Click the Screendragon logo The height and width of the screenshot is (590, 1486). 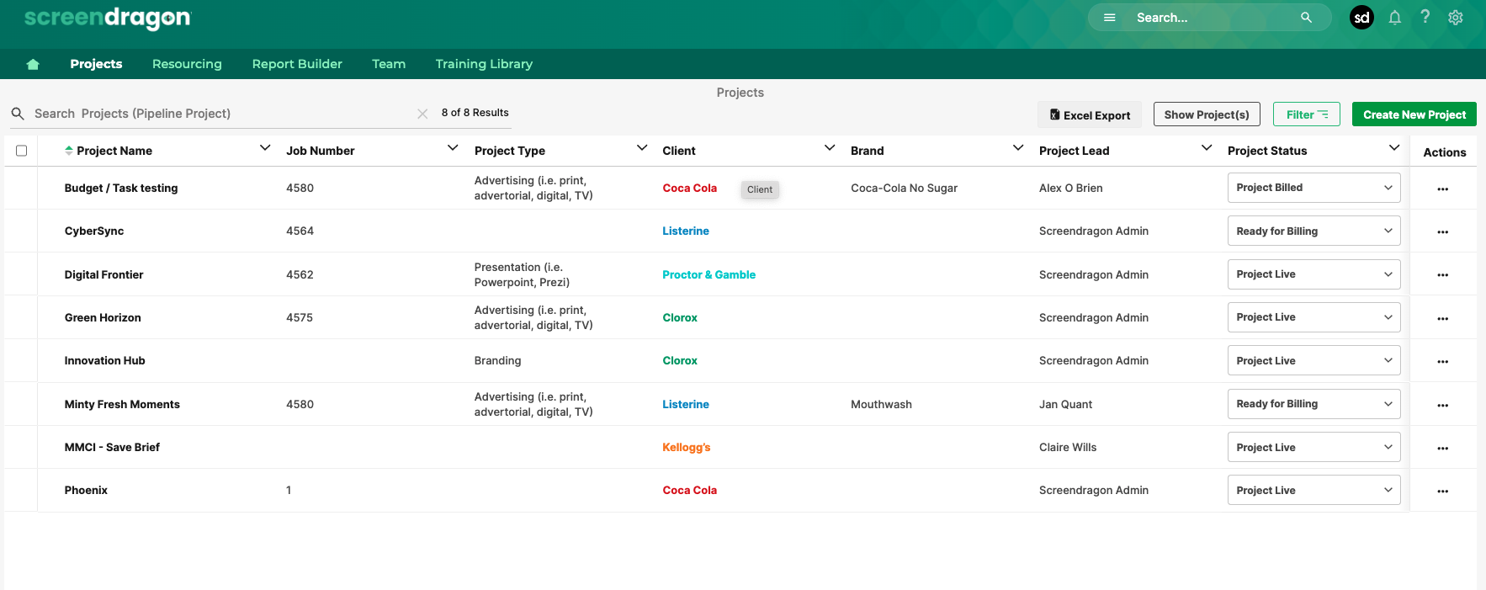(x=108, y=18)
